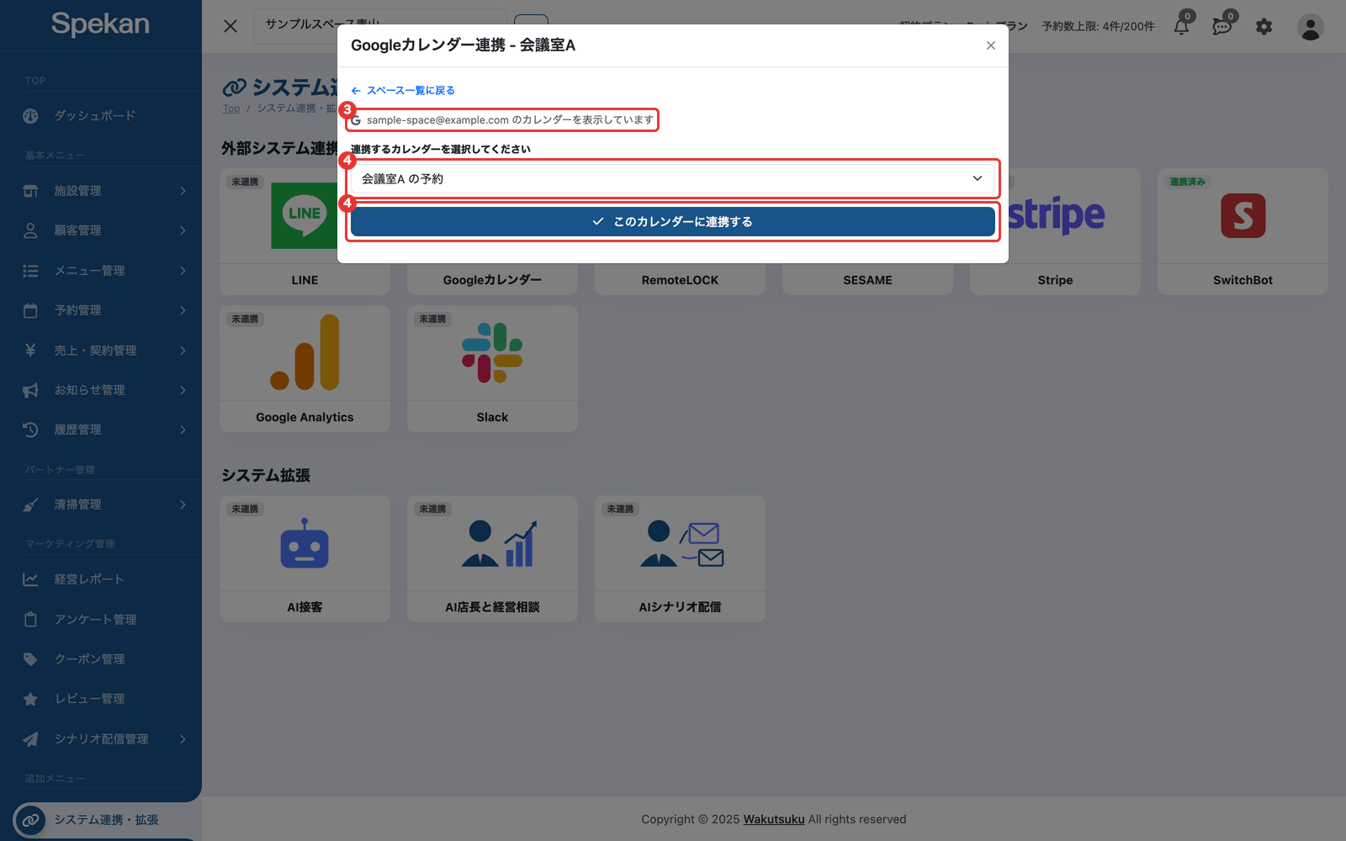Click the user profile avatar icon

coord(1310,27)
